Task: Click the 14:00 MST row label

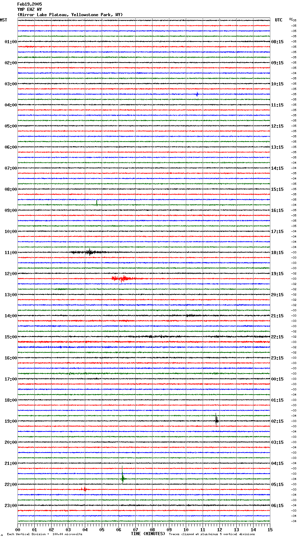Action: (11, 316)
